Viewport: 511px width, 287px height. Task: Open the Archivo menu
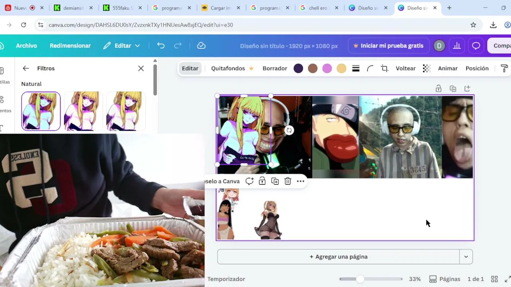coord(26,46)
